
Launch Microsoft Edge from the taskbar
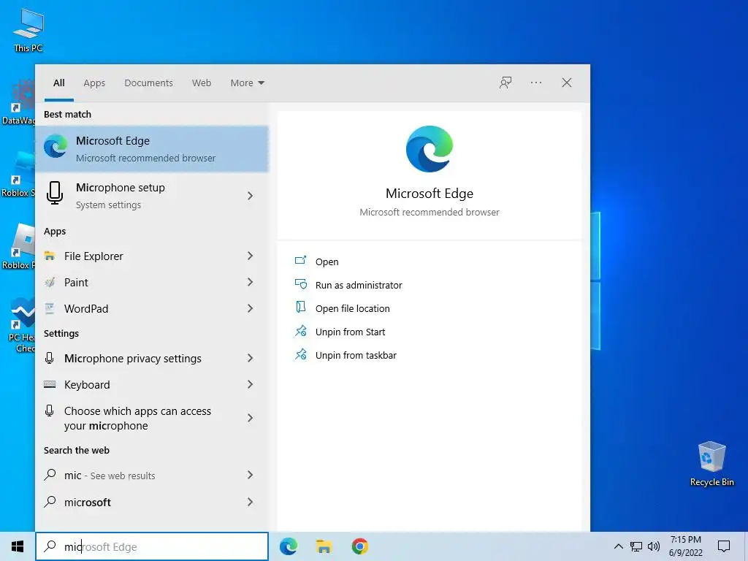(288, 546)
